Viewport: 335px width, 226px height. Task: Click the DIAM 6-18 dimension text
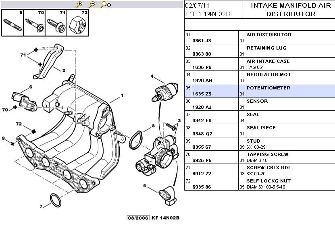257,160
